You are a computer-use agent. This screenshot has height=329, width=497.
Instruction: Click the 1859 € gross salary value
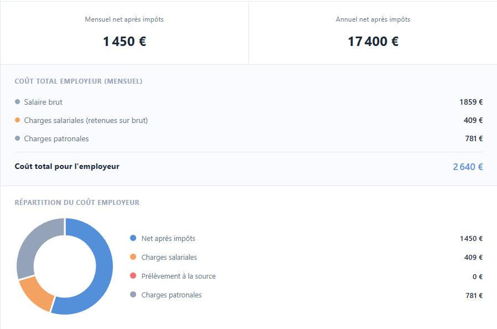[x=471, y=102]
